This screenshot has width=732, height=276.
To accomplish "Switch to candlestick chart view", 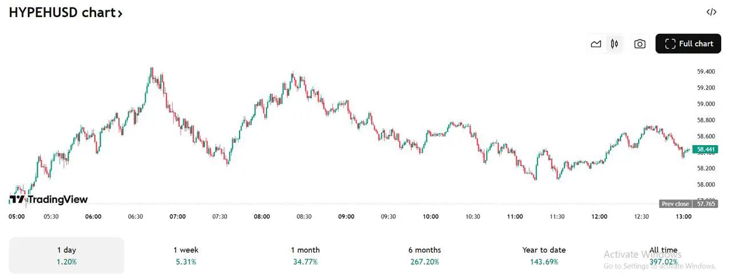I will (x=614, y=44).
